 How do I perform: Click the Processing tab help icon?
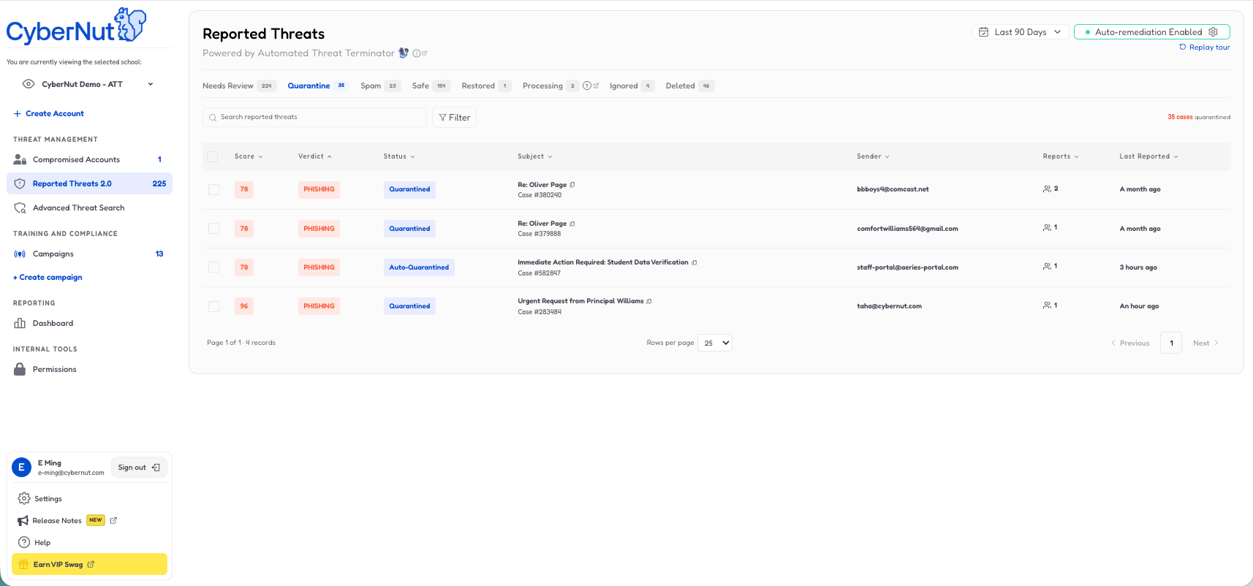point(587,85)
